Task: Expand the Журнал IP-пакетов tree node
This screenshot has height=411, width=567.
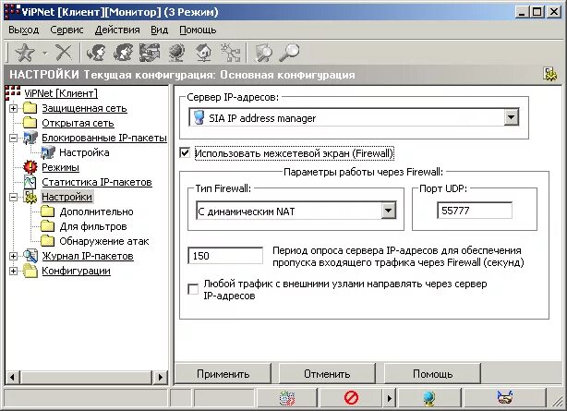Action: (13, 256)
